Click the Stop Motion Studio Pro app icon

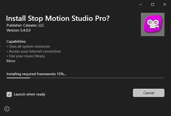[153, 24]
